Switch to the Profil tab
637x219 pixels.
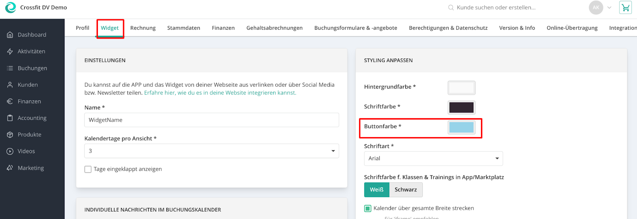[82, 28]
